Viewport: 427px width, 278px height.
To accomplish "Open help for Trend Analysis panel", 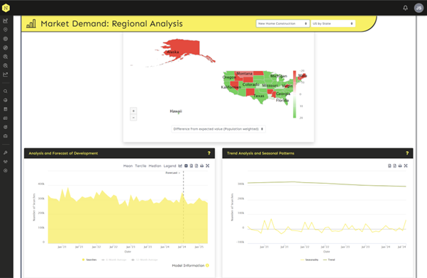I will (407, 153).
